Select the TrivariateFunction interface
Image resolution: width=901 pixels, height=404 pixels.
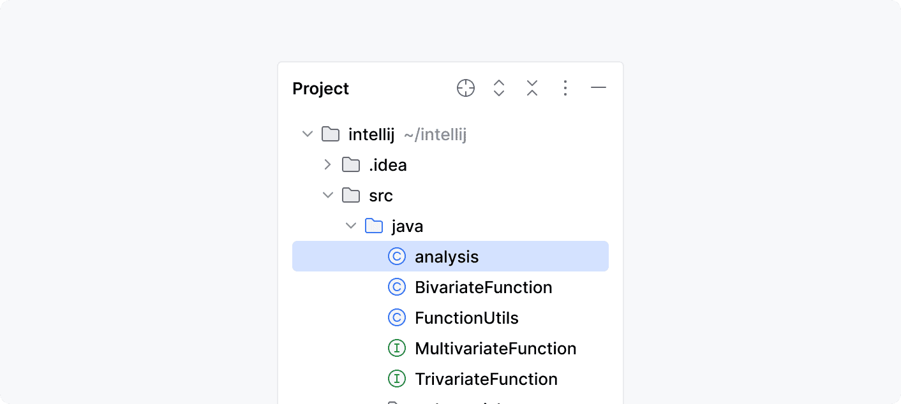pyautogui.click(x=486, y=379)
